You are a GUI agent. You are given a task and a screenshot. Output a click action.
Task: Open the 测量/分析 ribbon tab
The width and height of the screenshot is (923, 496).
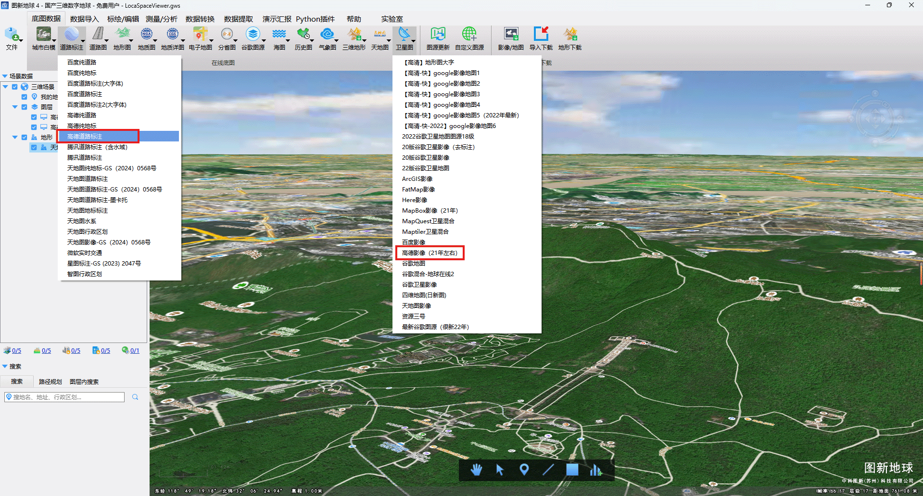(x=162, y=19)
